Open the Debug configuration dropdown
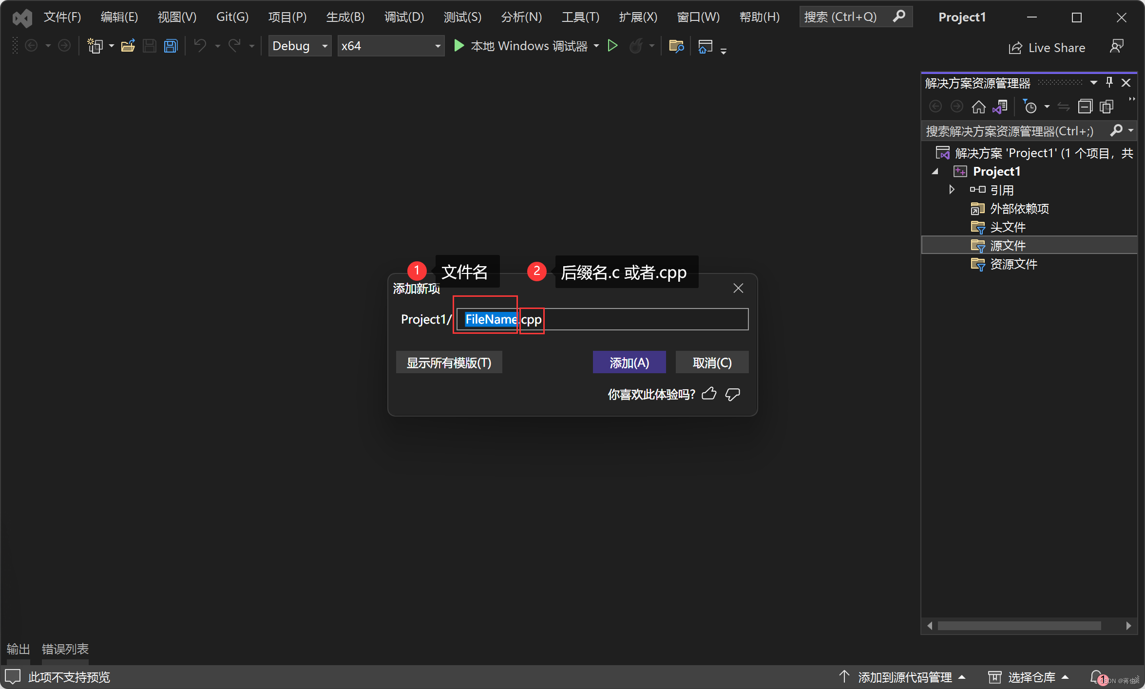The width and height of the screenshot is (1145, 689). pyautogui.click(x=324, y=46)
